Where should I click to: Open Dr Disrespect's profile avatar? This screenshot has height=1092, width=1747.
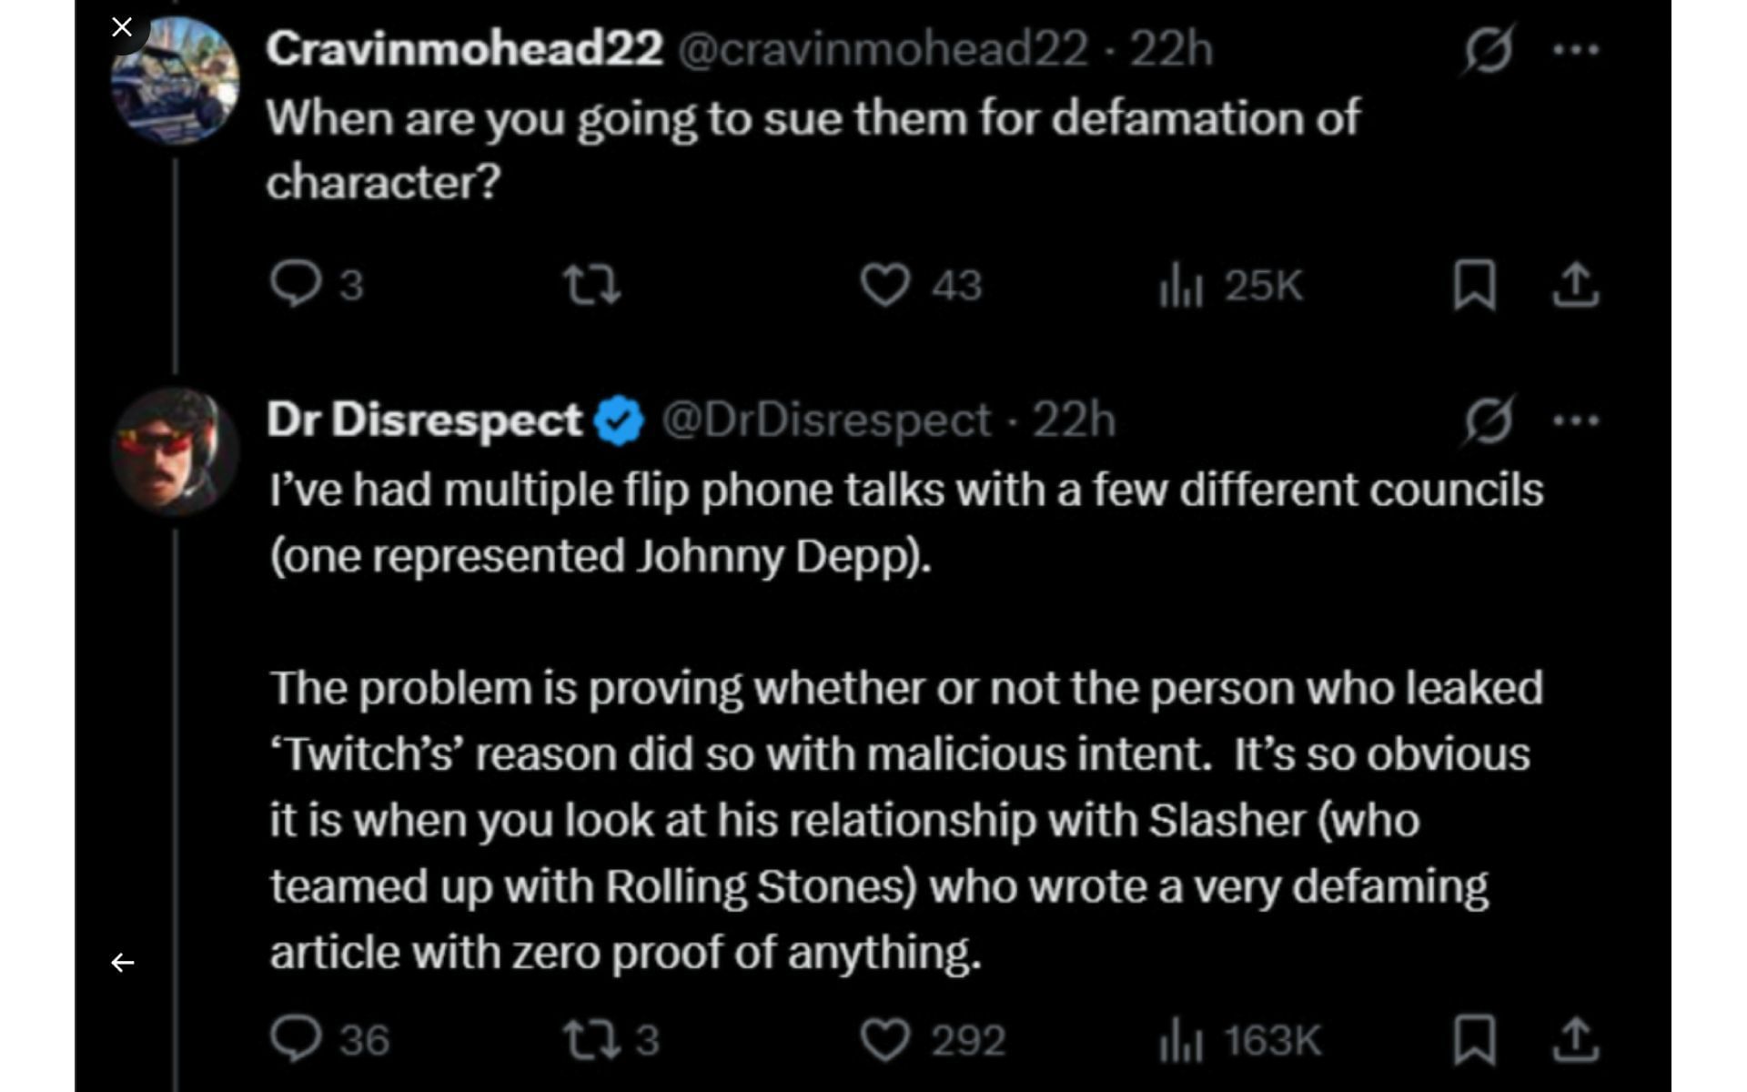(176, 451)
